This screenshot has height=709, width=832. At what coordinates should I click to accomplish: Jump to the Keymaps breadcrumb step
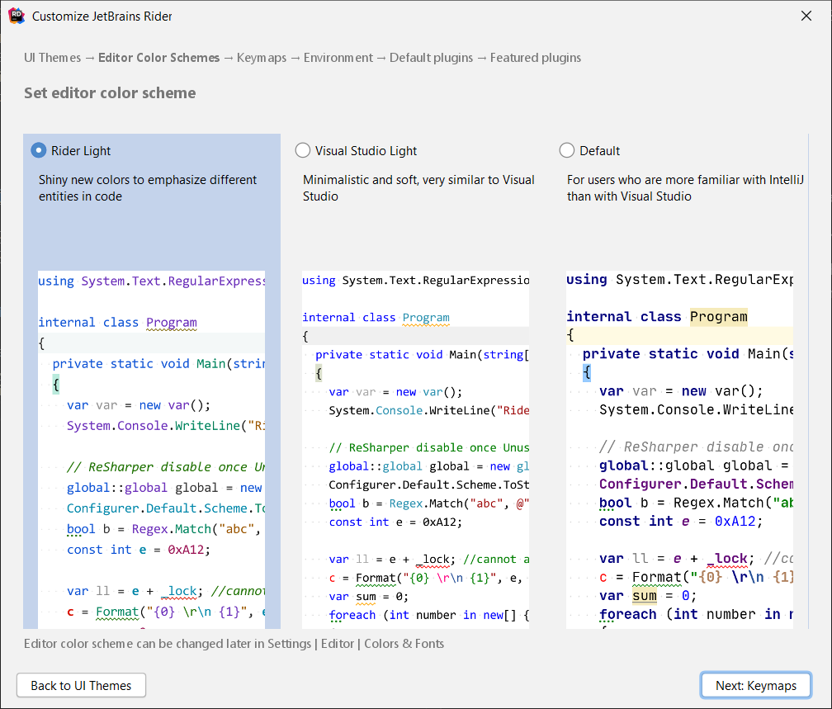click(x=262, y=58)
